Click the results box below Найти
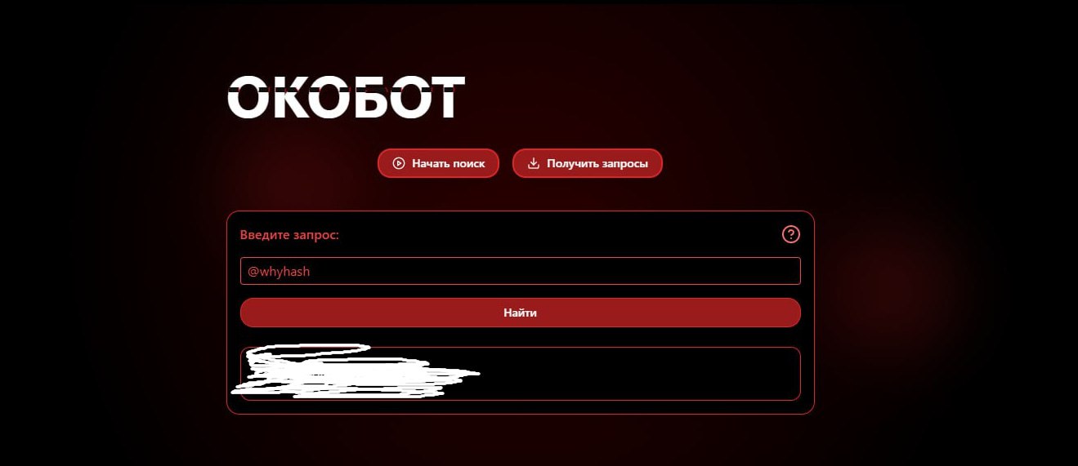 point(520,374)
